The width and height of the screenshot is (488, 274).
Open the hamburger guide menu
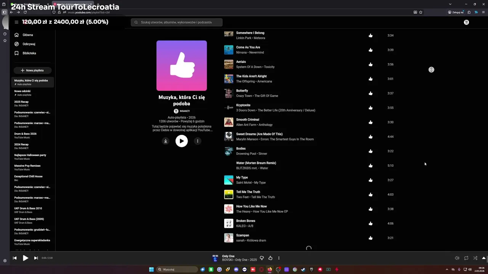16,22
